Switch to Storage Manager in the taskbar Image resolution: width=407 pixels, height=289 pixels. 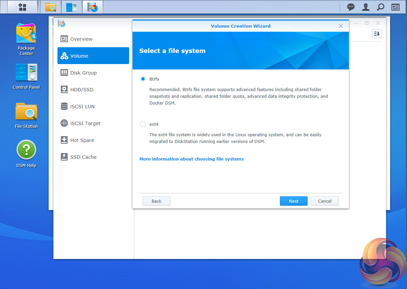tap(92, 7)
